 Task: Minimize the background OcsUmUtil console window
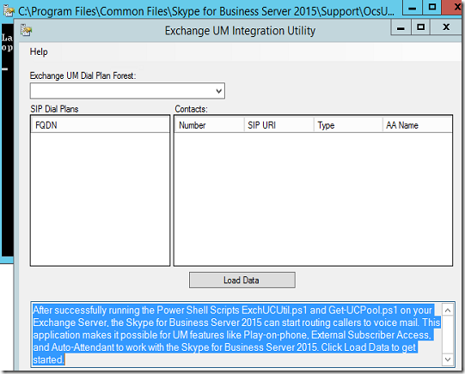coord(413,8)
